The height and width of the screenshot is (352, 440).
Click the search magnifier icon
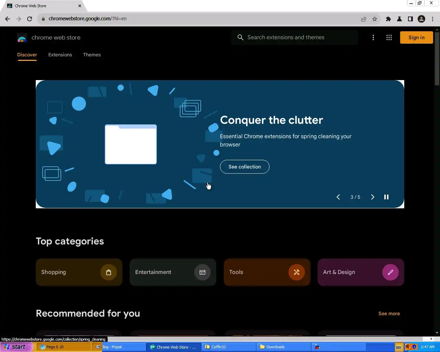(x=240, y=37)
